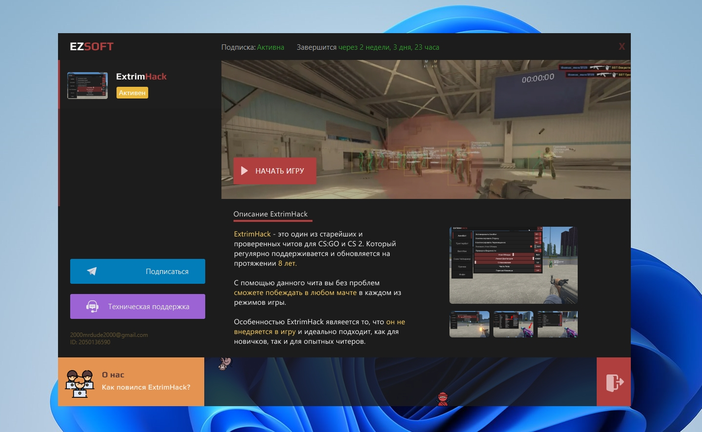Click the monkey mascot icon in footer
This screenshot has width=702, height=432.
tap(224, 363)
